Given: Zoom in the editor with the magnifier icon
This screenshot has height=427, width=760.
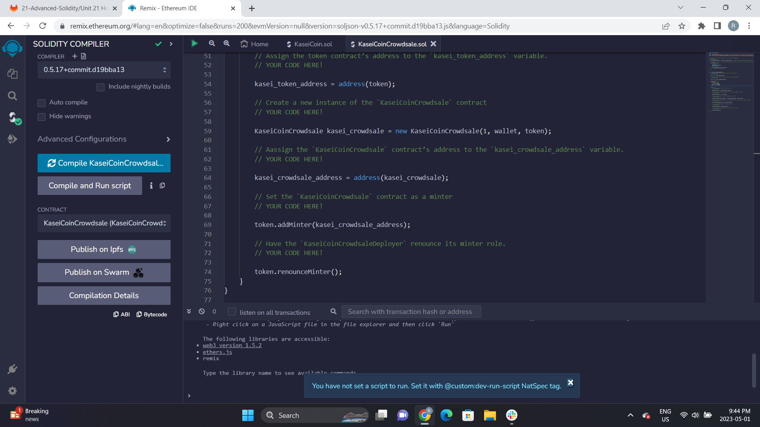Looking at the screenshot, I should pos(226,43).
